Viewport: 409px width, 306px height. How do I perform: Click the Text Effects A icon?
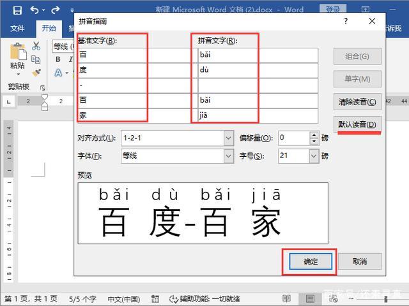[x=58, y=73]
